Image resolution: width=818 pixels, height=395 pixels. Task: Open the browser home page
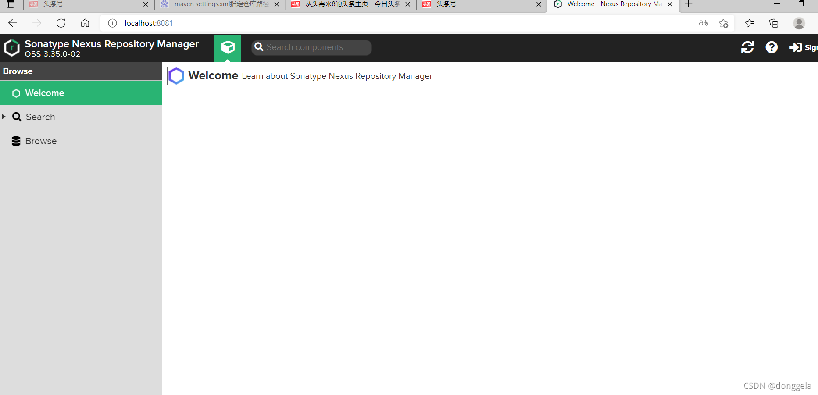click(85, 23)
